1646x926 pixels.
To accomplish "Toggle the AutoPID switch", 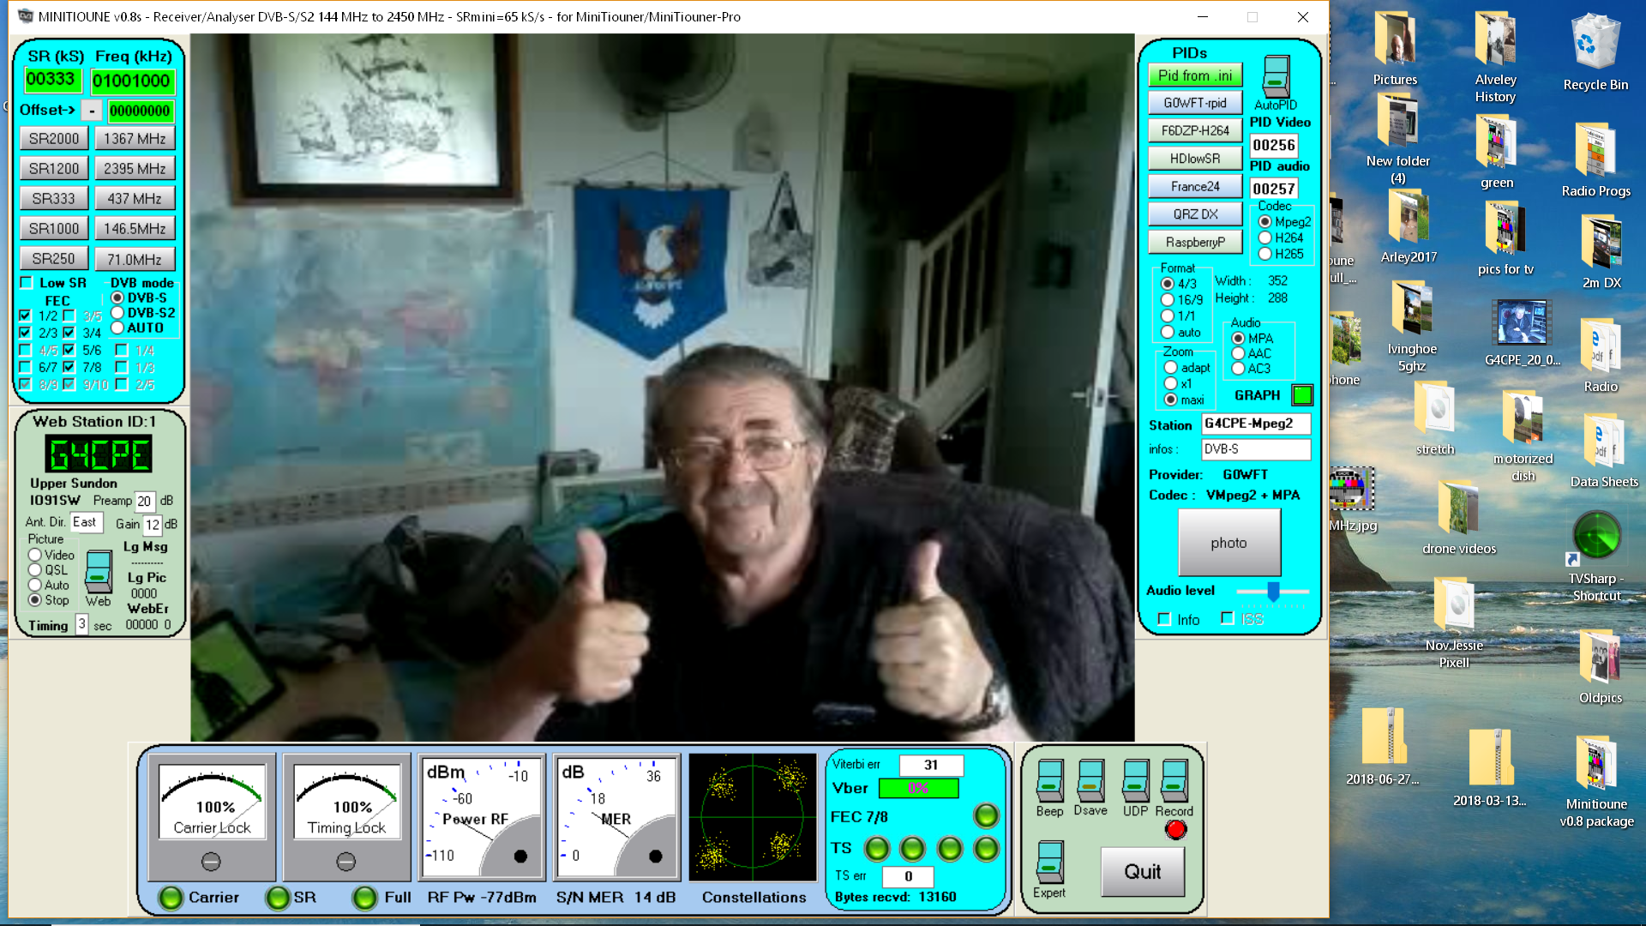I will click(1276, 76).
